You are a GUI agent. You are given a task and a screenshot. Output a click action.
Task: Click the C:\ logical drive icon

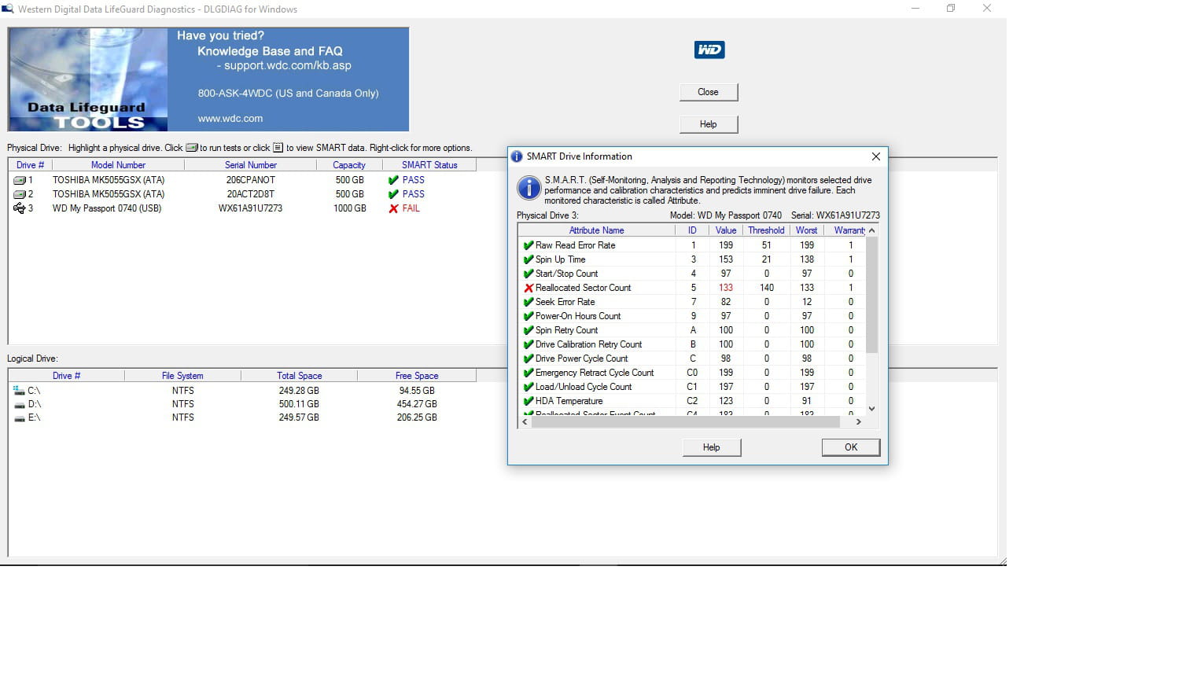pyautogui.click(x=20, y=390)
